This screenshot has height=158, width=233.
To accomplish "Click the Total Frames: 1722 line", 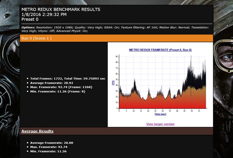I will [68, 78].
